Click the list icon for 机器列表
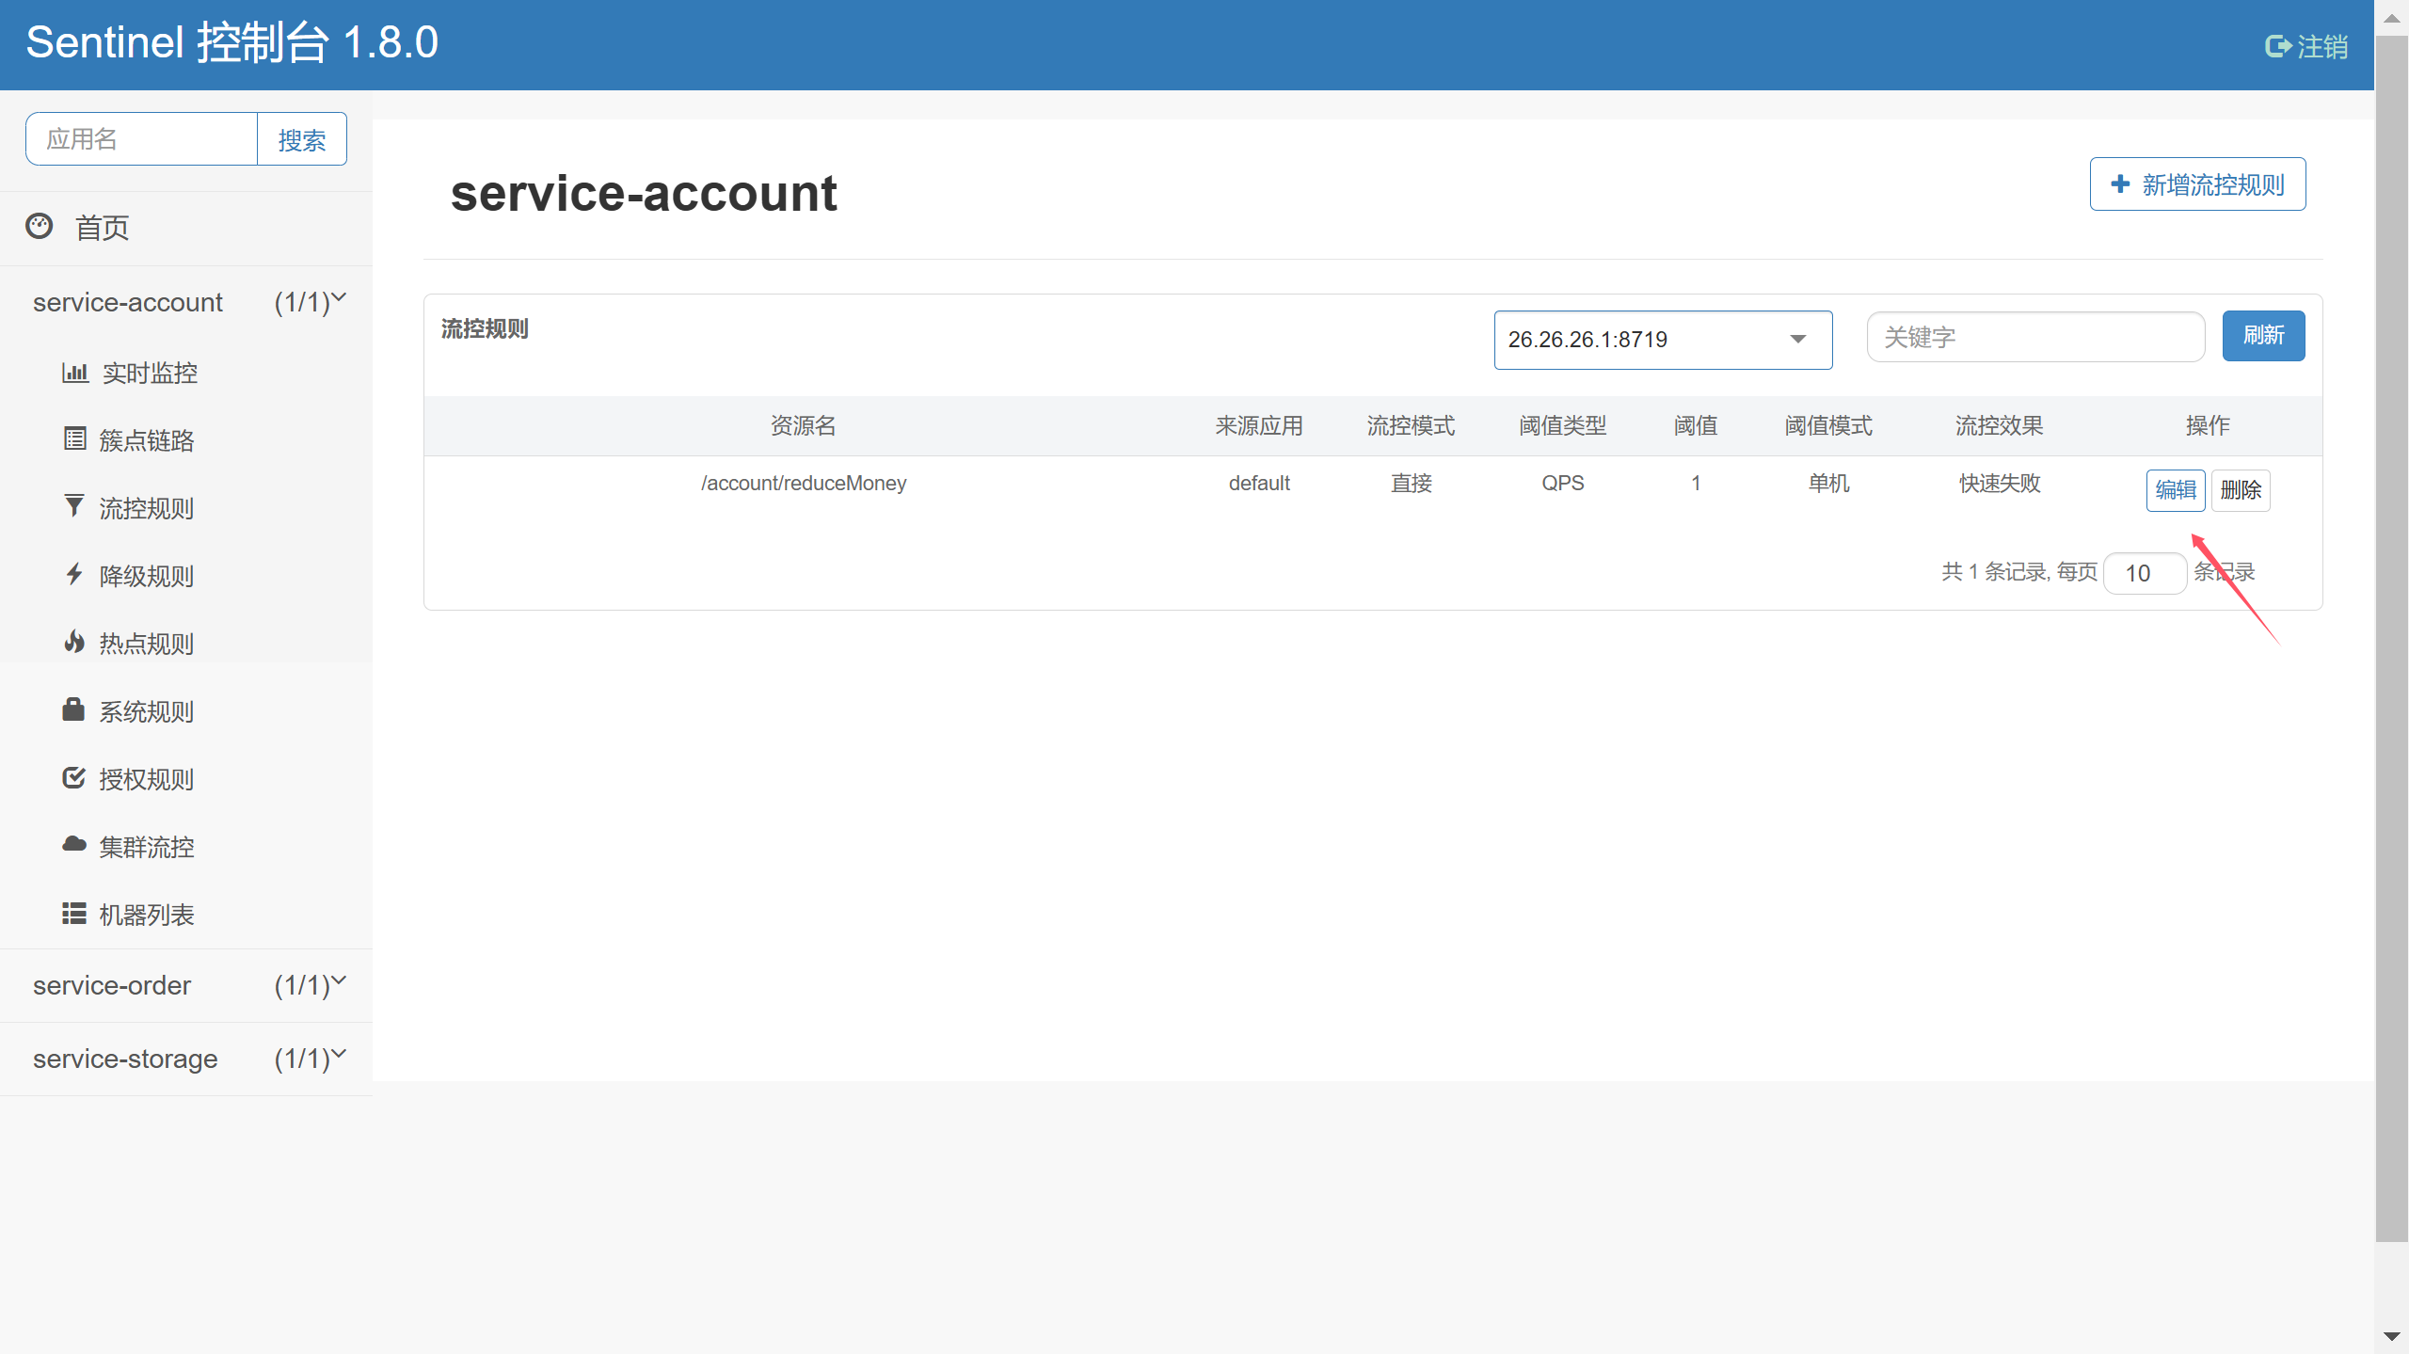 pyautogui.click(x=74, y=913)
